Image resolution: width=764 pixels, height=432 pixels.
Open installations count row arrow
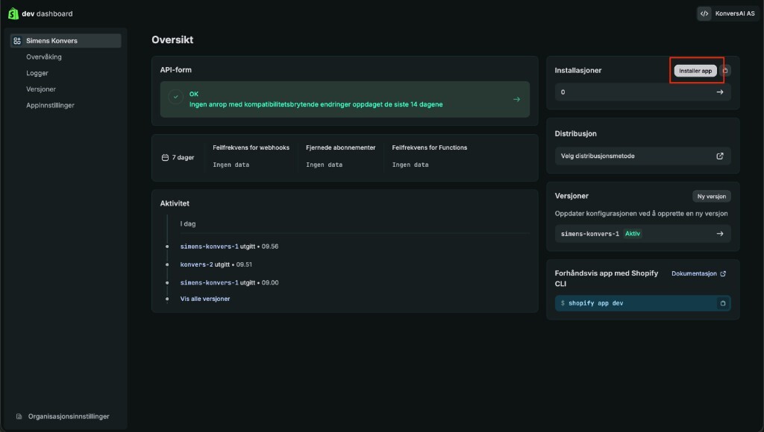pyautogui.click(x=720, y=92)
